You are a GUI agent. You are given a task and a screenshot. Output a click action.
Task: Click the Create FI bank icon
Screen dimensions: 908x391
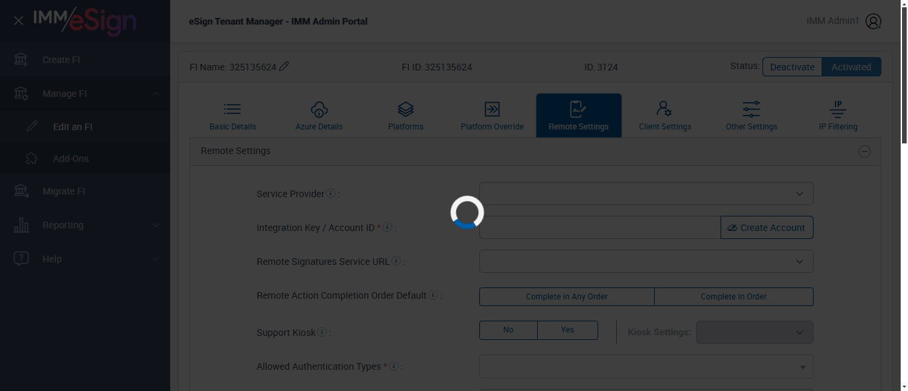21,60
